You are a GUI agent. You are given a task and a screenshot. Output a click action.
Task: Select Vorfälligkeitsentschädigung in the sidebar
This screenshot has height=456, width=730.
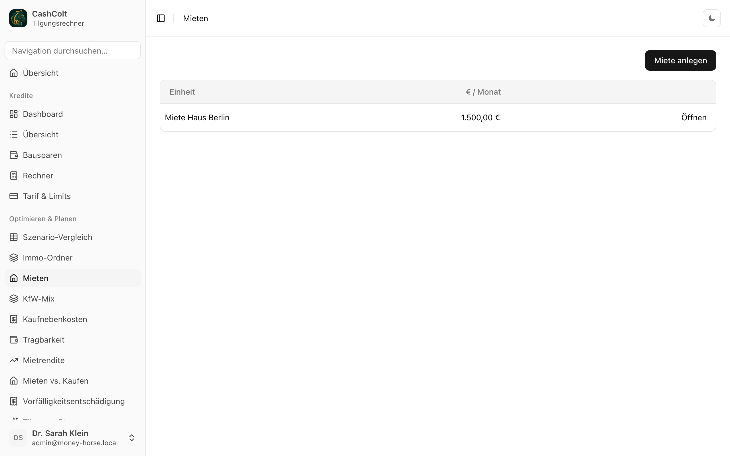point(73,401)
